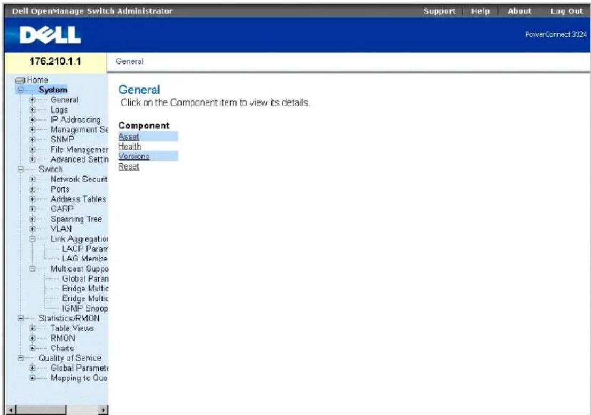Expand the Address Tables node
Image resolution: width=591 pixels, height=415 pixels.
click(33, 199)
